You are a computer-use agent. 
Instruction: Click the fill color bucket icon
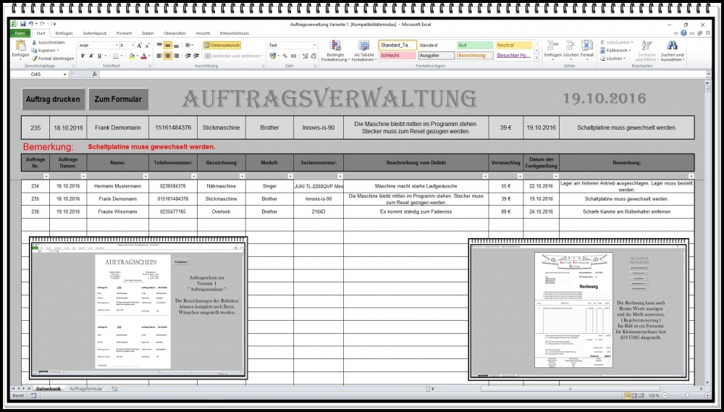point(132,56)
